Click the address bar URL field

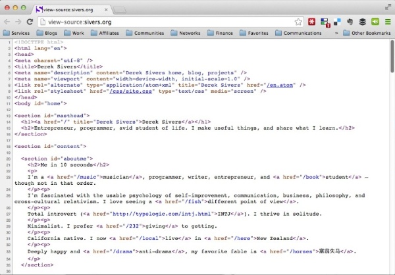(171, 22)
